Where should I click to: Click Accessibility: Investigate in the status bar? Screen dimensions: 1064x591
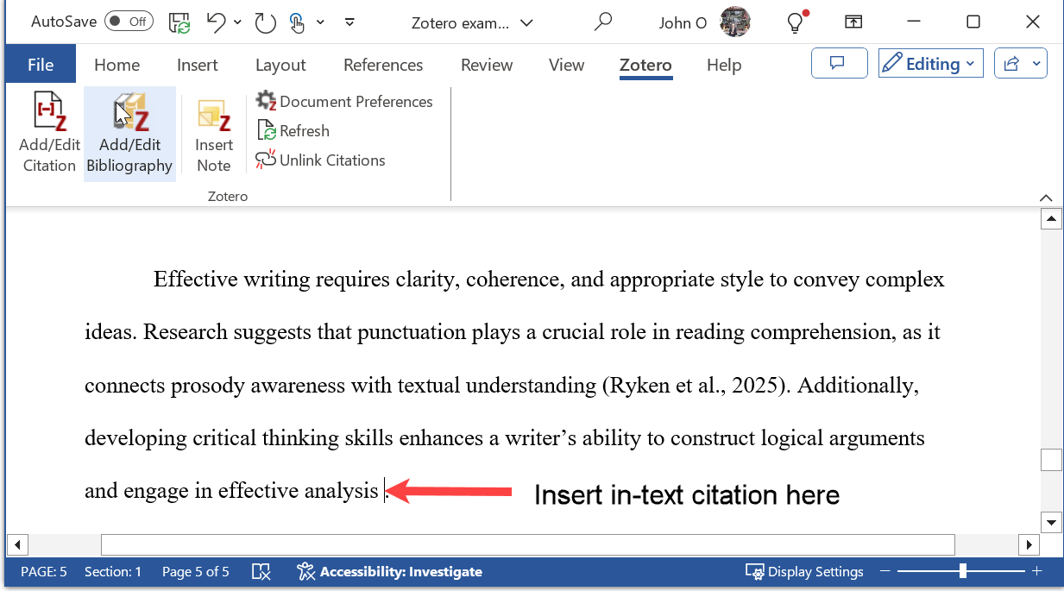tap(390, 571)
